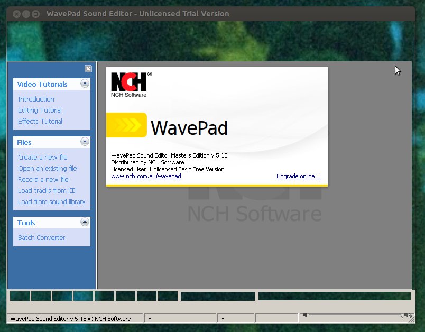Open the www.nch.com.au/wavepad link
The height and width of the screenshot is (332, 425).
[x=146, y=176]
